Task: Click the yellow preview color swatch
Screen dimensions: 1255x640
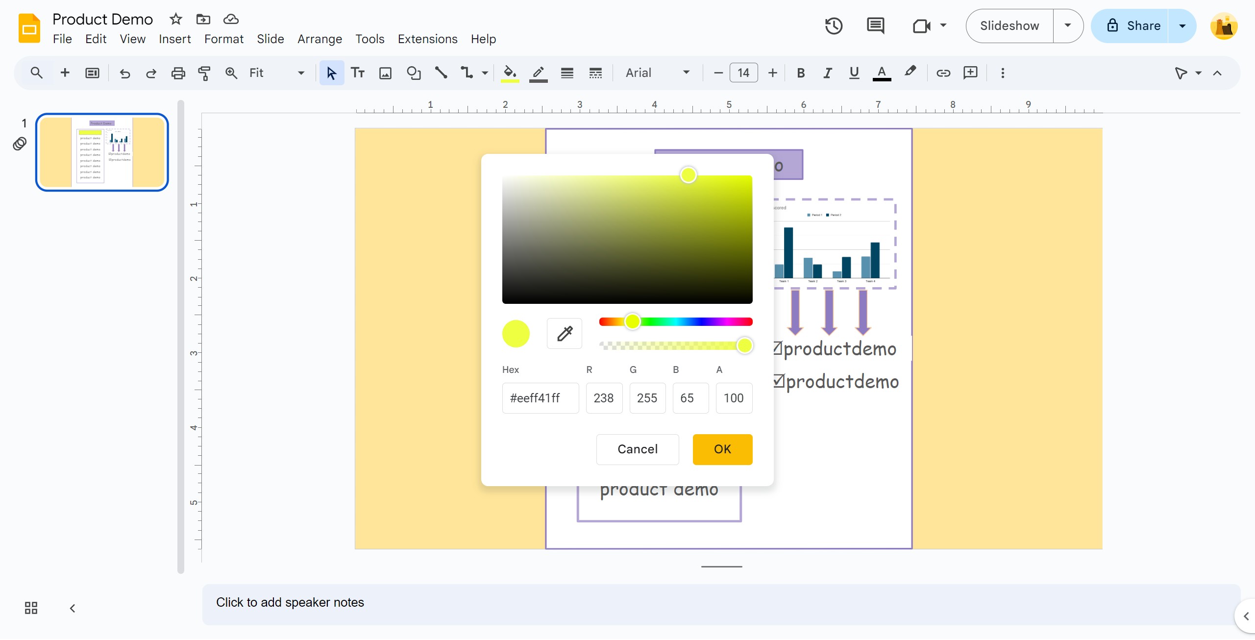Action: (x=516, y=334)
